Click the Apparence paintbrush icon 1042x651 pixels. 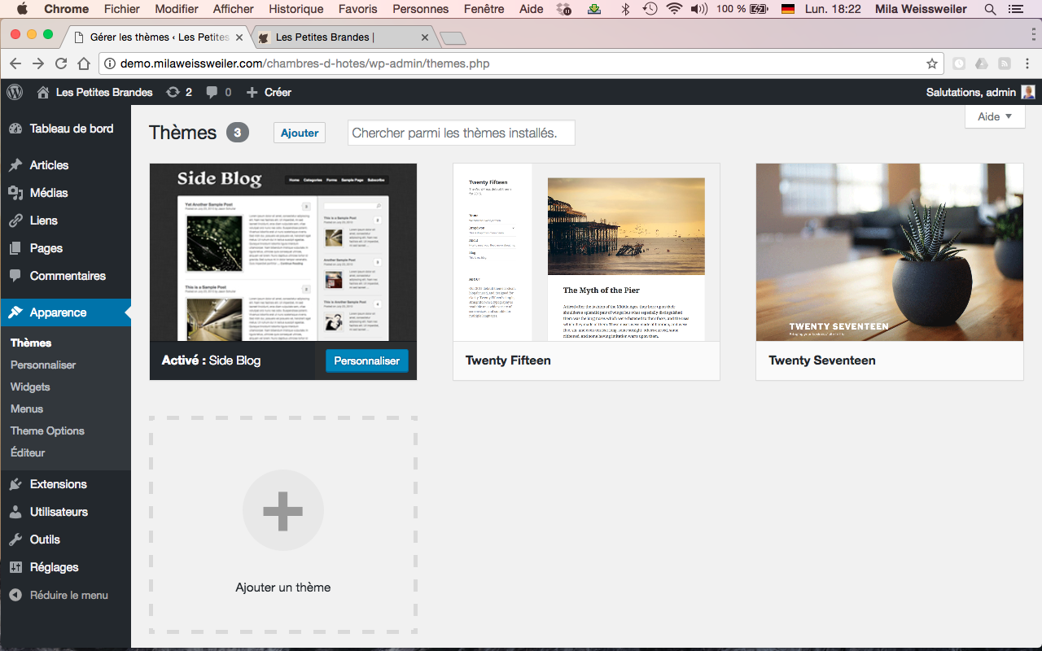[15, 312]
